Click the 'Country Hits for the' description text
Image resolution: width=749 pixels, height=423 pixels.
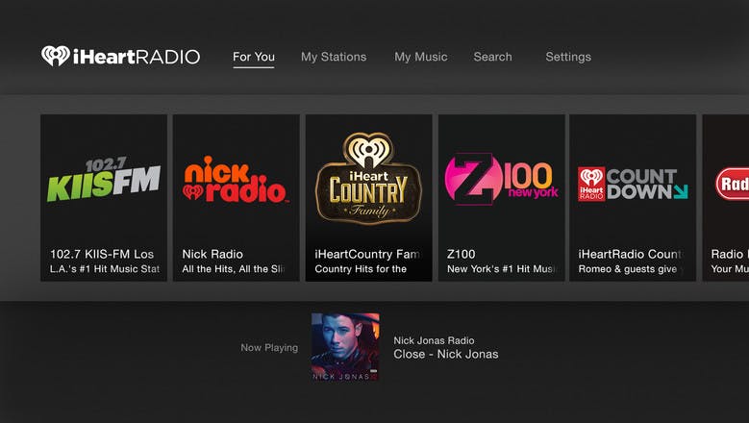coord(361,269)
